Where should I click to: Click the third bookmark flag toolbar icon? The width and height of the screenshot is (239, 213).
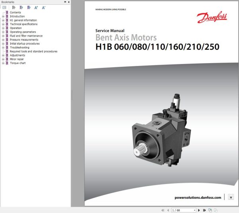(29, 8)
